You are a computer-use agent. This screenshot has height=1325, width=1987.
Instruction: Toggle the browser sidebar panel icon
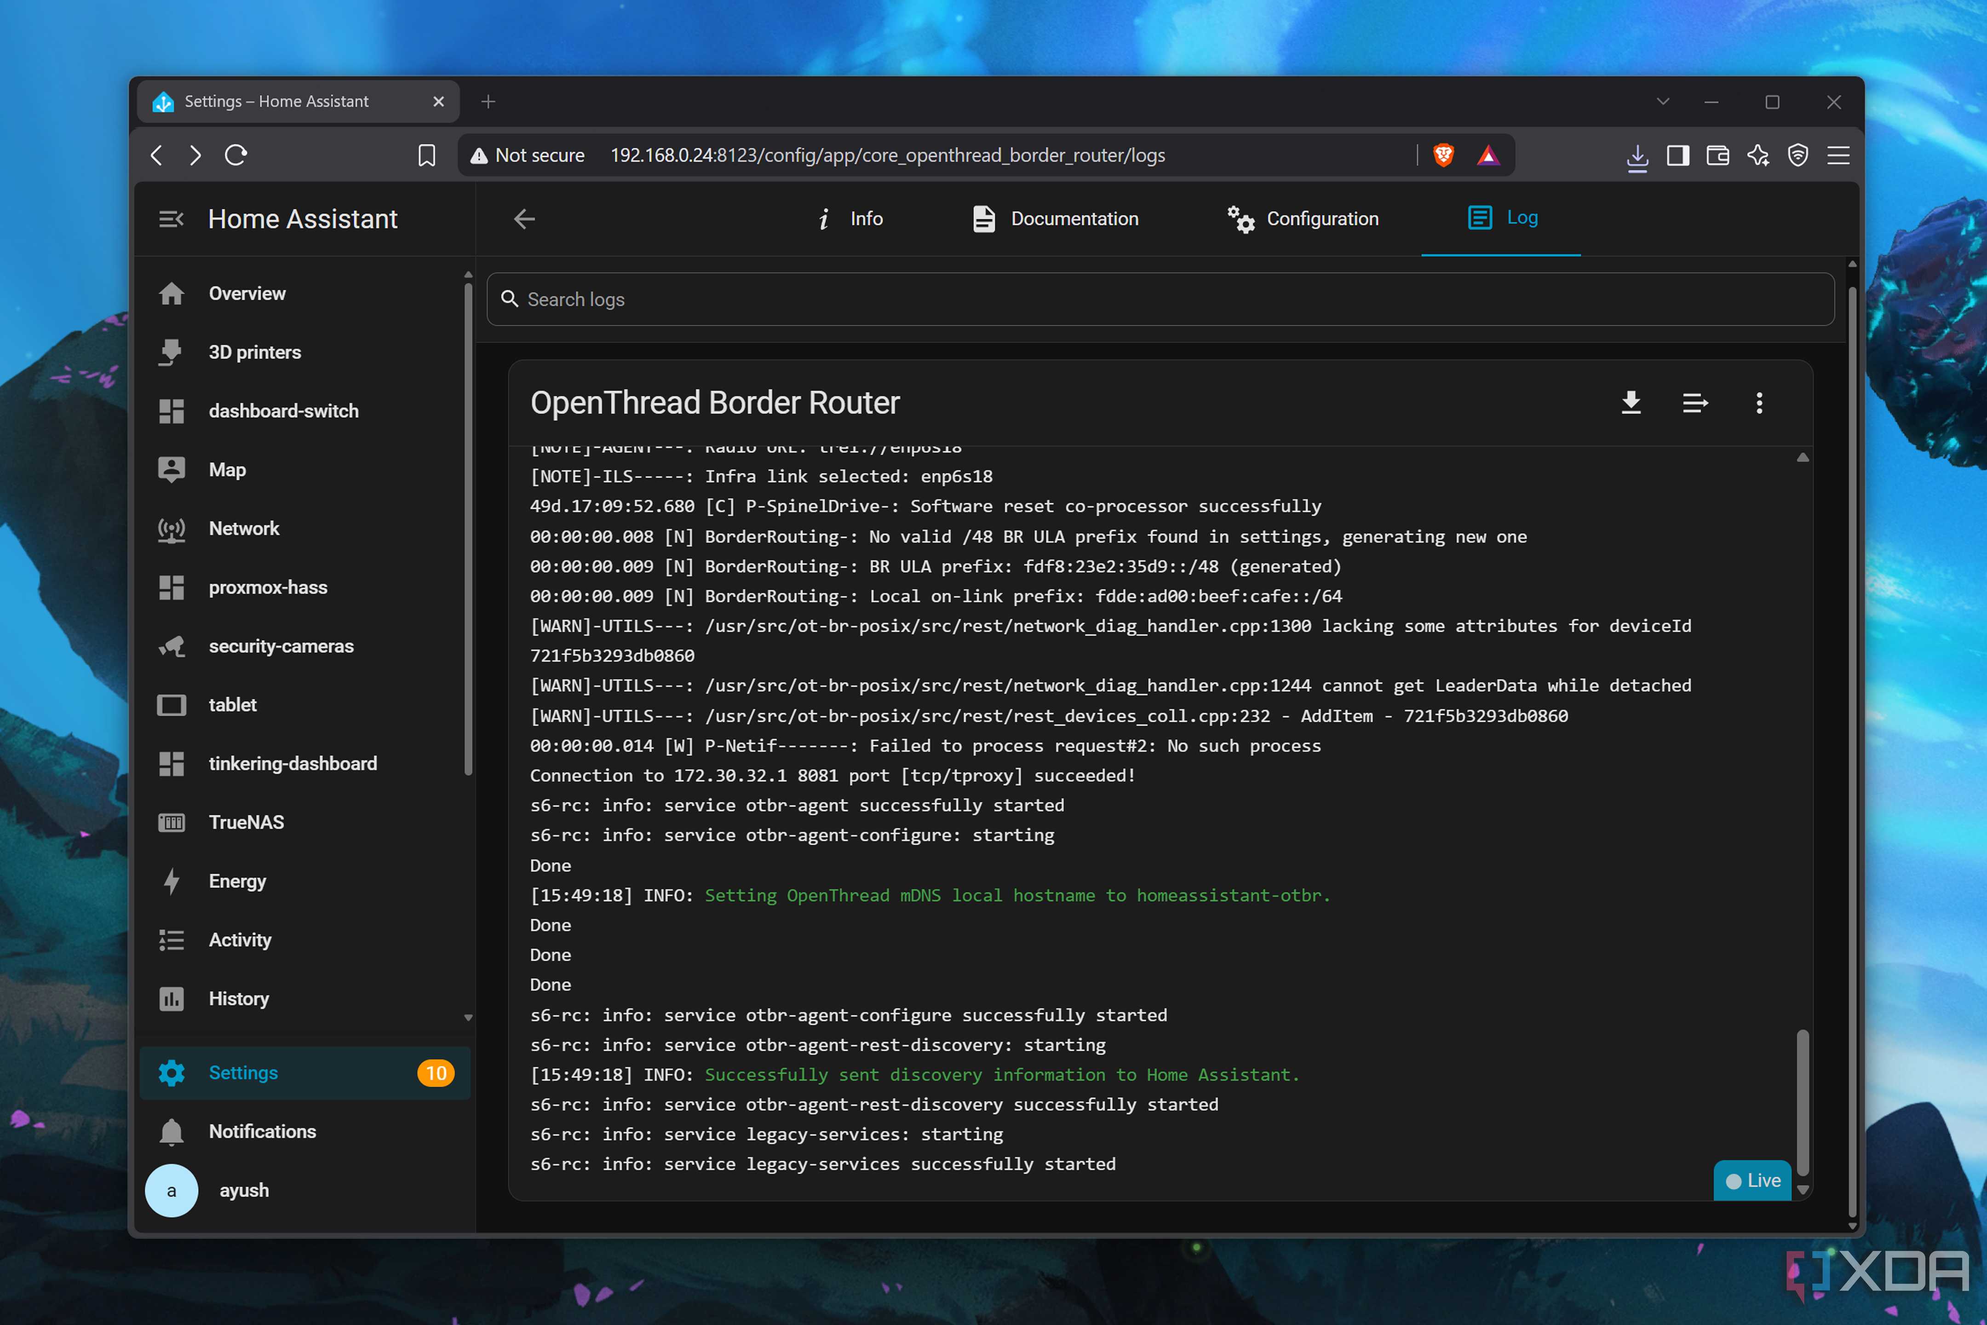[1678, 156]
